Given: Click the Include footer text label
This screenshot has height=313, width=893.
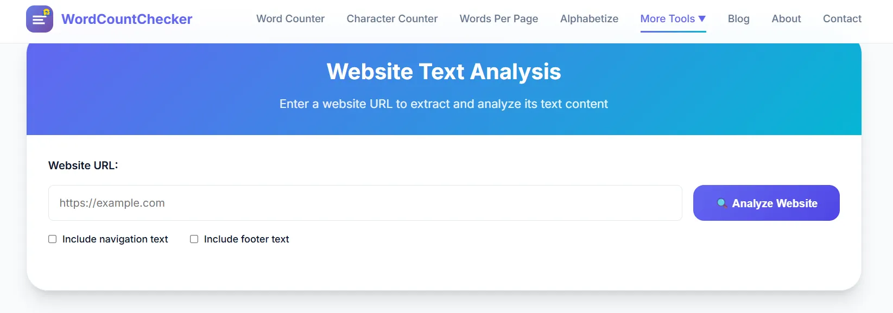Looking at the screenshot, I should [246, 239].
